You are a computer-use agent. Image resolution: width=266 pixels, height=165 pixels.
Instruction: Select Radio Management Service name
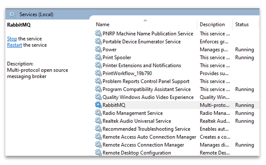[133, 113]
